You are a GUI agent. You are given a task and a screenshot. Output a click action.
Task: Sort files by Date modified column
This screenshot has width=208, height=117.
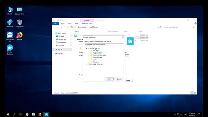pos(113,31)
